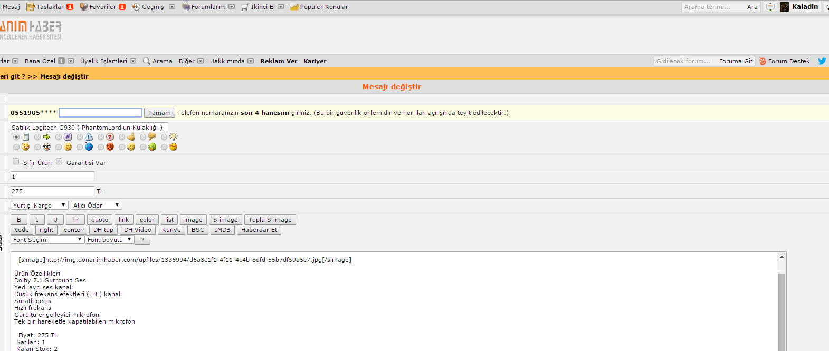
Task: Click the Haberdar Et button
Action: [259, 230]
